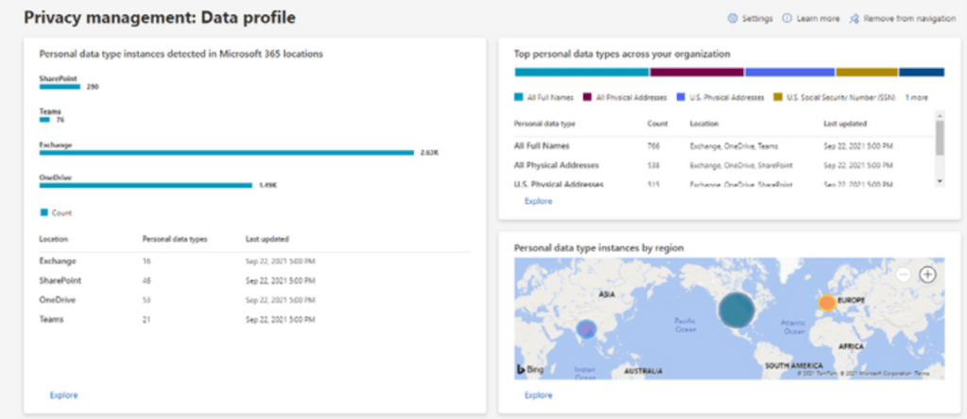Toggle the All Physical Addresses legend item
Image resolution: width=967 pixels, height=419 pixels.
click(628, 96)
